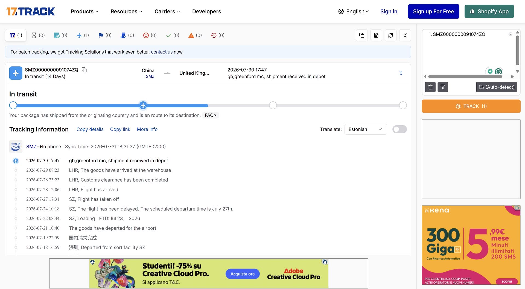The width and height of the screenshot is (525, 289).
Task: Open the FAQ> link
Action: point(211,115)
